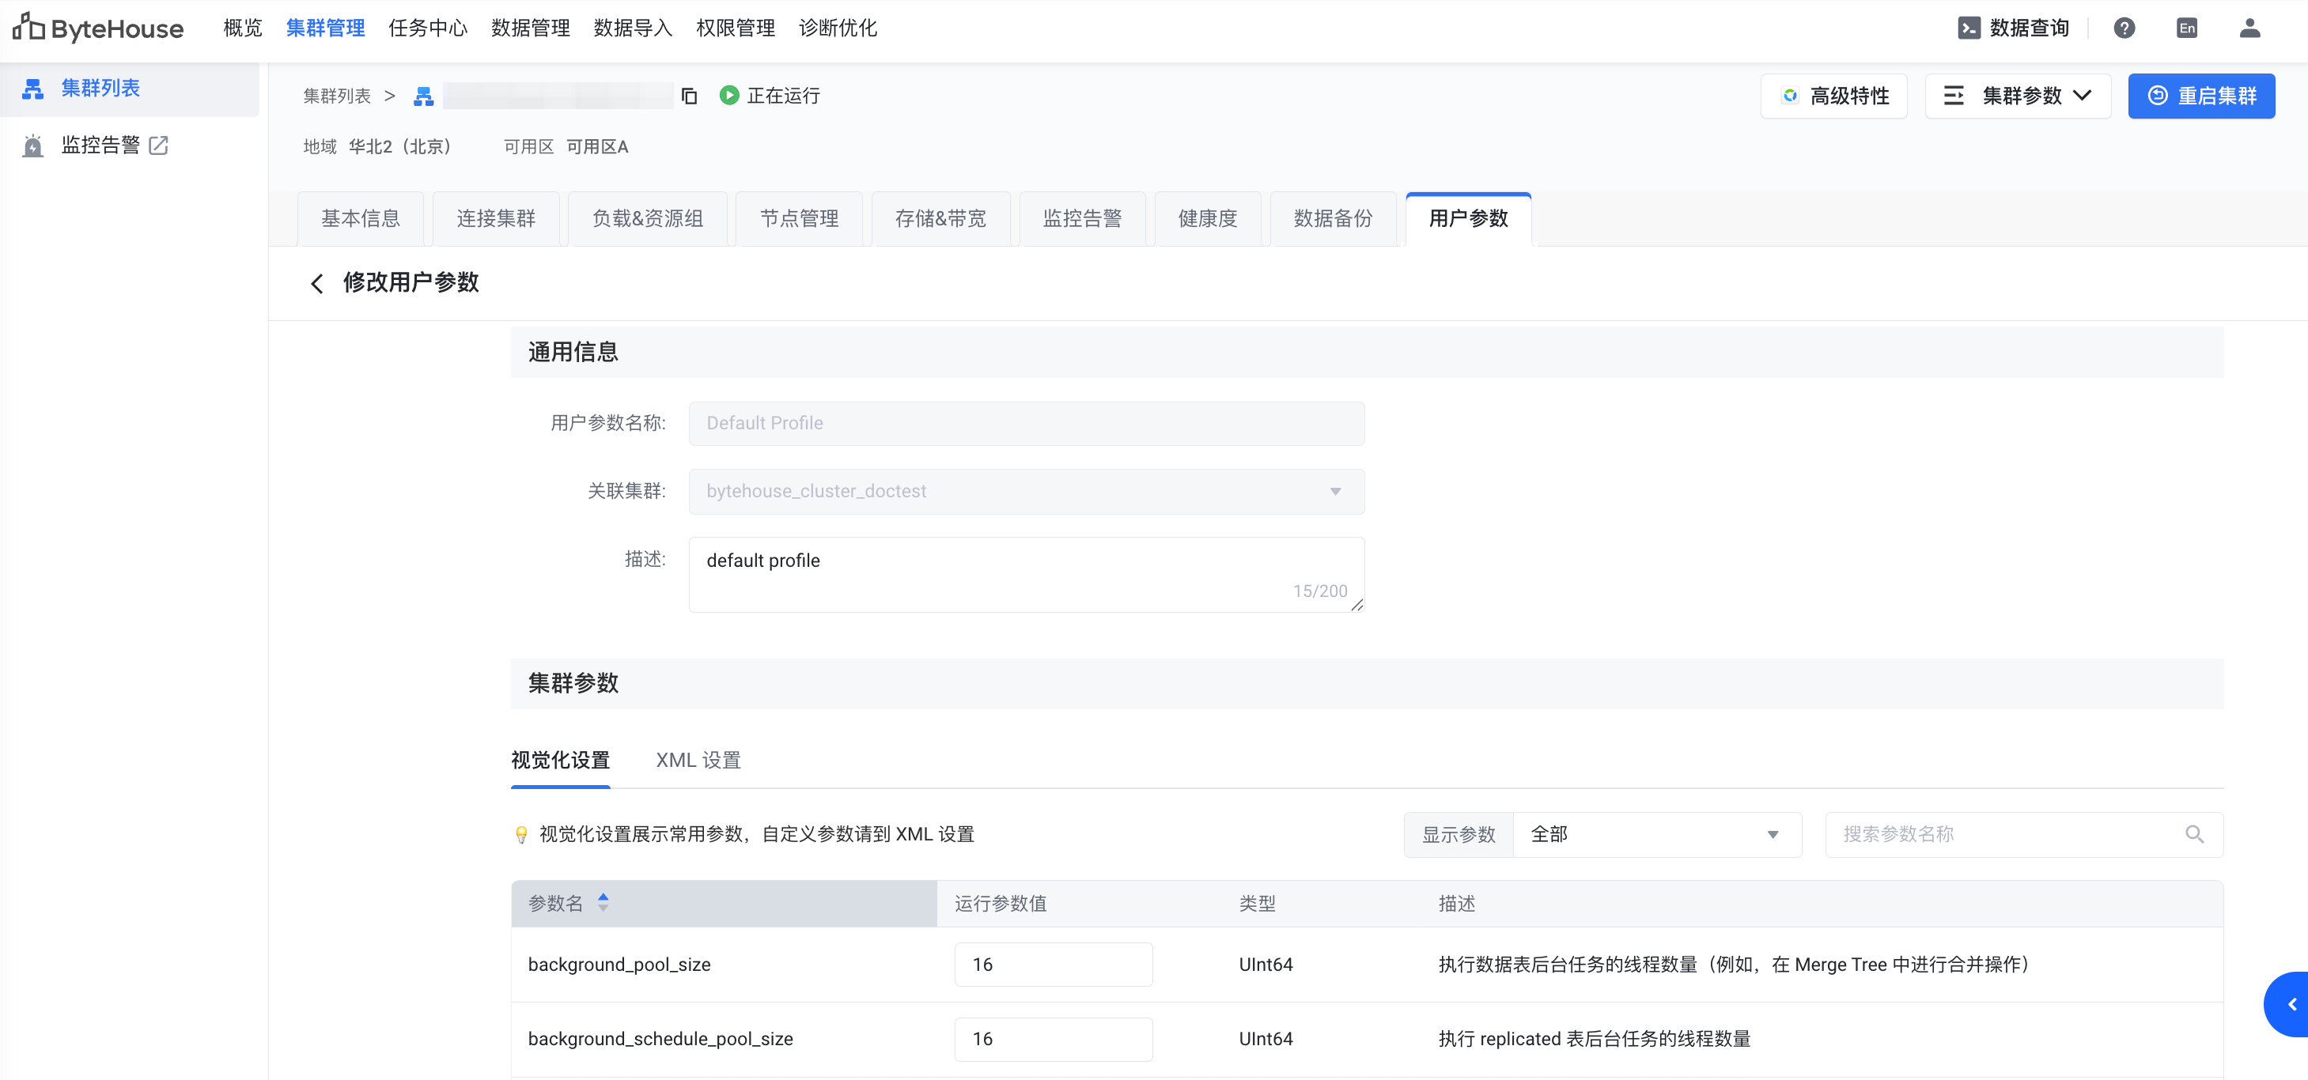The height and width of the screenshot is (1080, 2308).
Task: Go to 数据查询 in top bar
Action: 2013,28
